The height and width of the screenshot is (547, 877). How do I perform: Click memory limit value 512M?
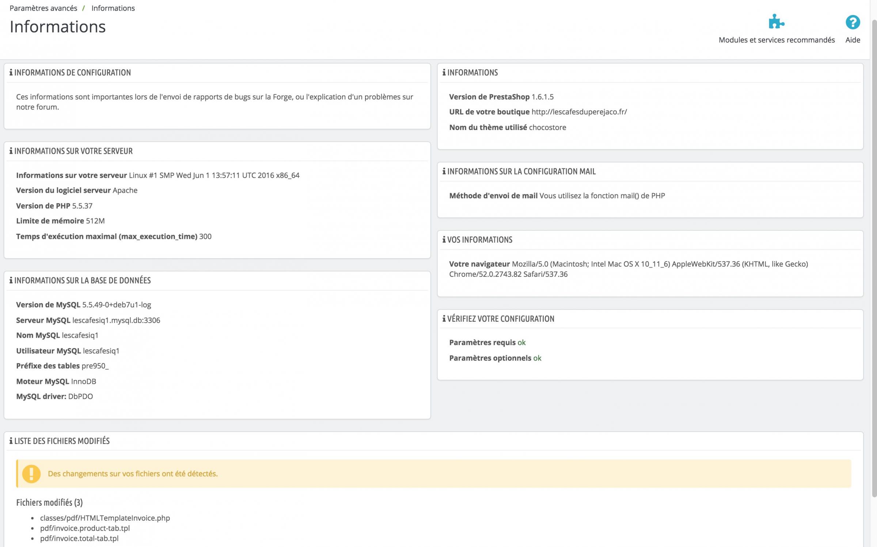point(95,221)
